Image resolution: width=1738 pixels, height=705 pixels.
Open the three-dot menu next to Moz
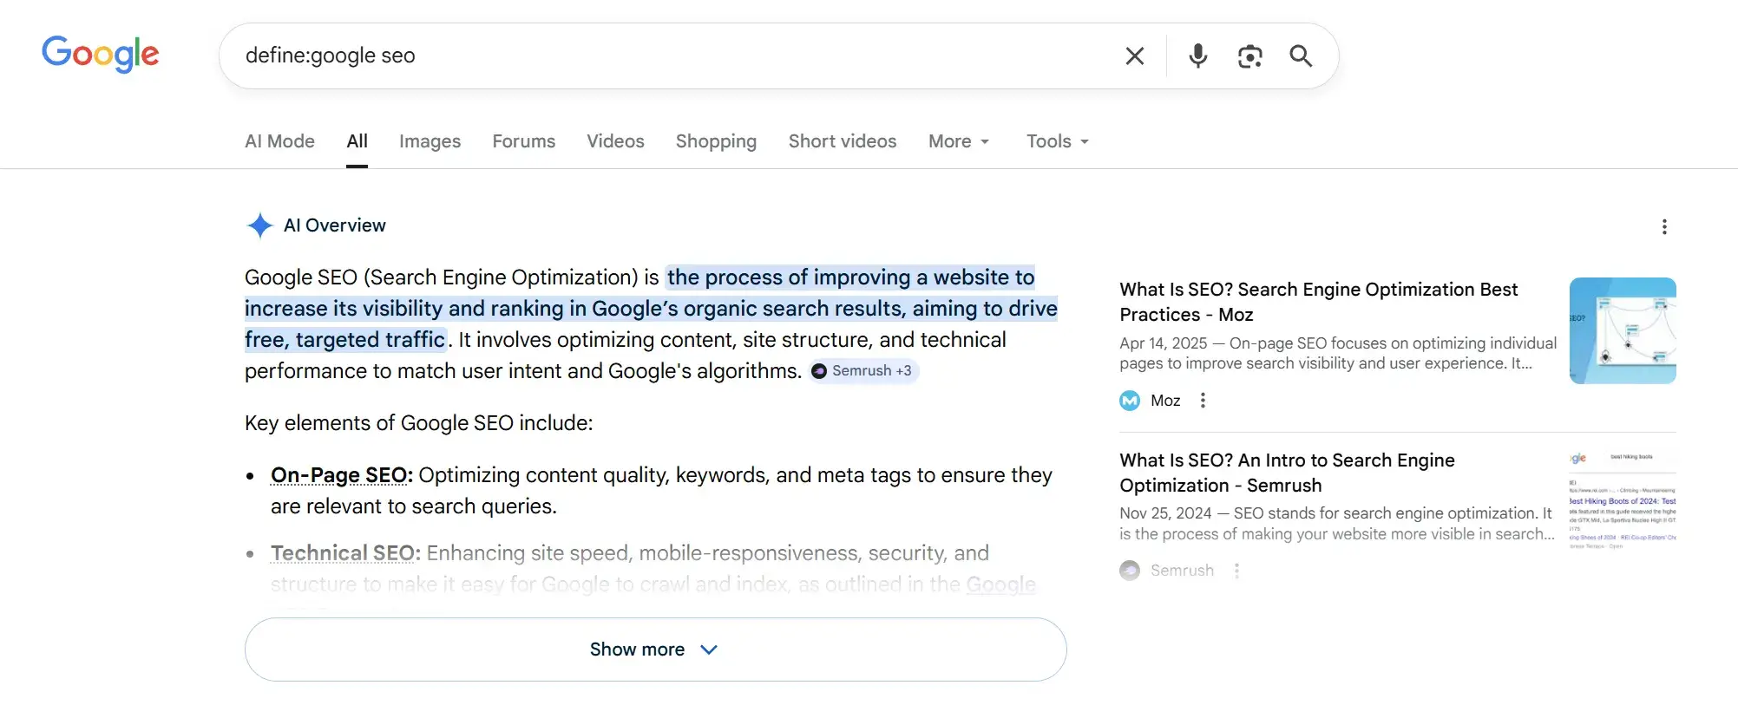pyautogui.click(x=1203, y=400)
